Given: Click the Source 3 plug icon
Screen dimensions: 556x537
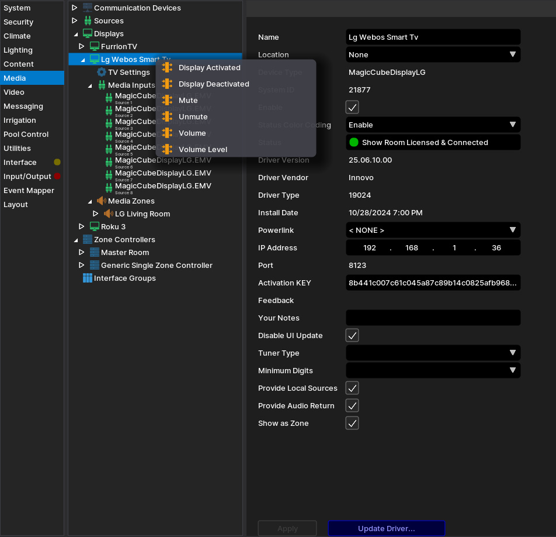Looking at the screenshot, I should (x=109, y=123).
